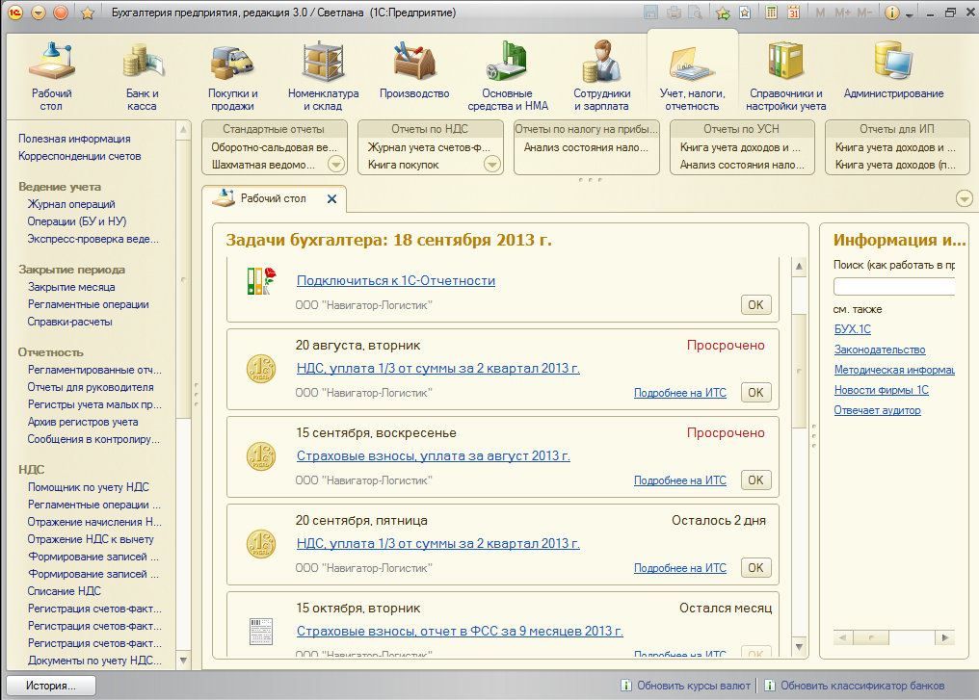Click the right arrow of info panel scrollbar

944,637
